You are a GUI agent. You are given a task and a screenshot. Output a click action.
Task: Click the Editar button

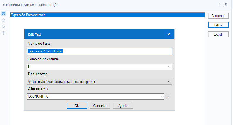click(218, 25)
